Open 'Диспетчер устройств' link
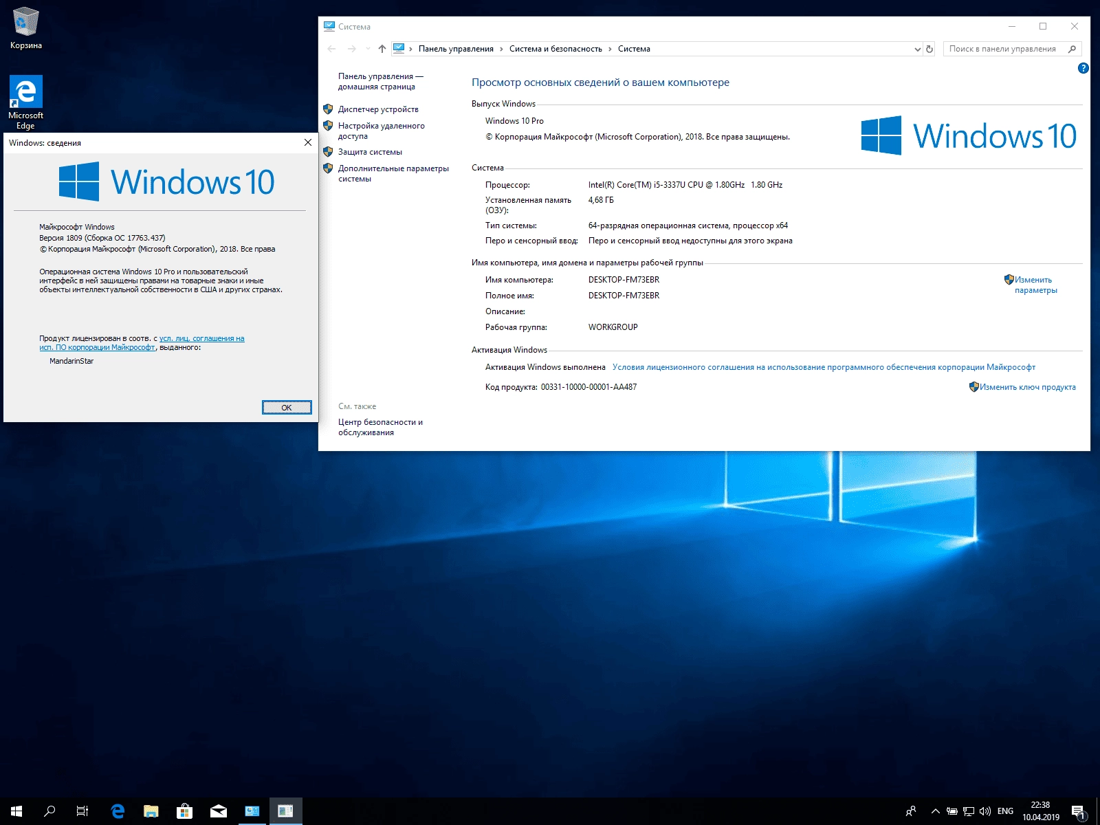This screenshot has height=825, width=1100. coord(378,109)
